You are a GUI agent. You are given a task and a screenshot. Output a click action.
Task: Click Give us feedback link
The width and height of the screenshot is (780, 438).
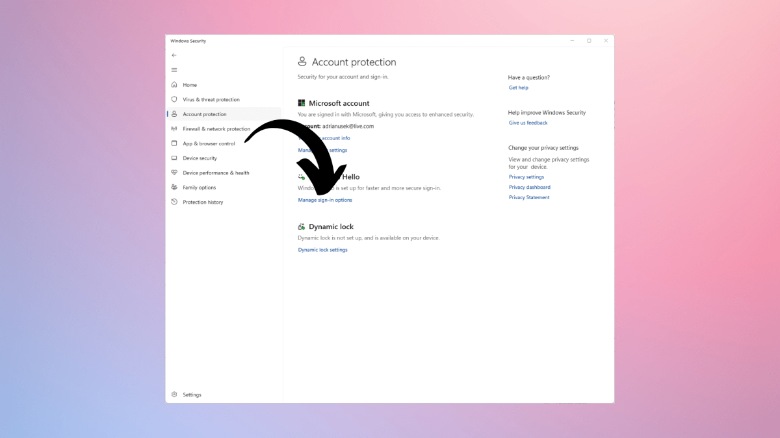tap(528, 123)
